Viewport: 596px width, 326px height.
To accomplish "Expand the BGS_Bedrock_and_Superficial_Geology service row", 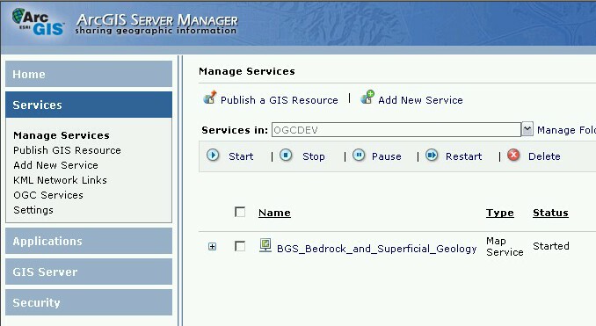I will point(212,247).
